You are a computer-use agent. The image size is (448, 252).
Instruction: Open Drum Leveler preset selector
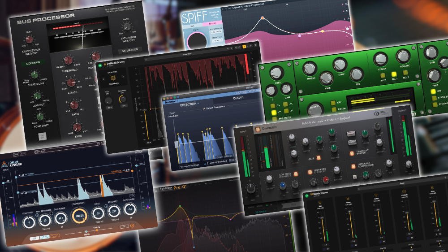point(66,148)
